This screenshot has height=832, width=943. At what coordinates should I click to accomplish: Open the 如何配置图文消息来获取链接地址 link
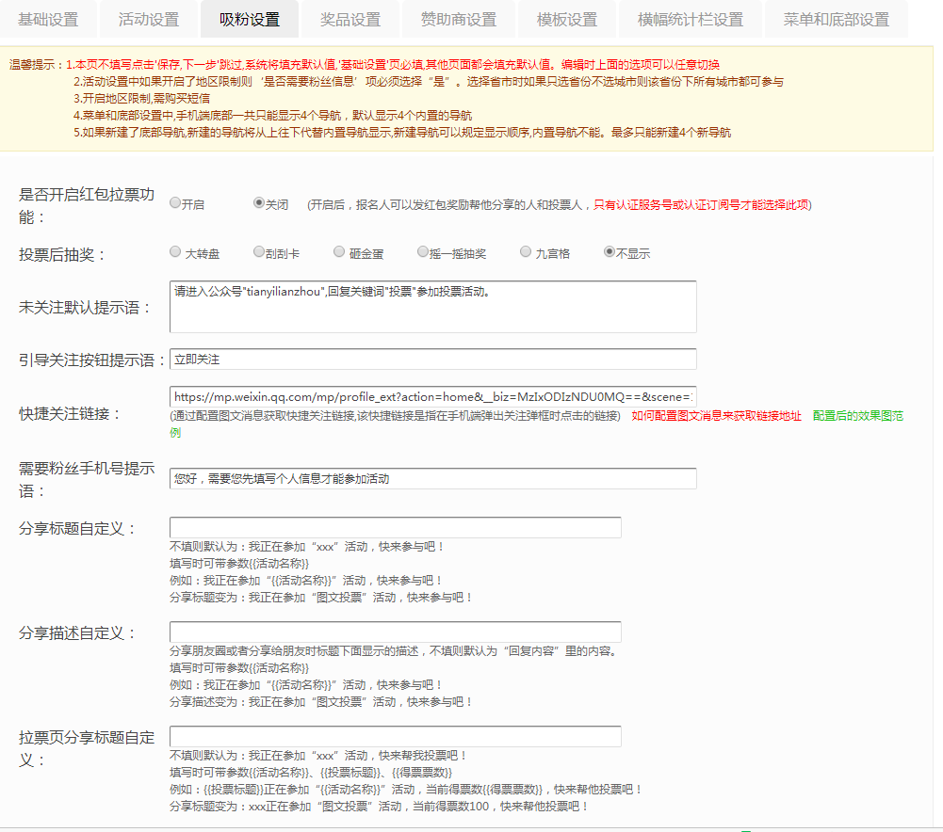tap(716, 416)
